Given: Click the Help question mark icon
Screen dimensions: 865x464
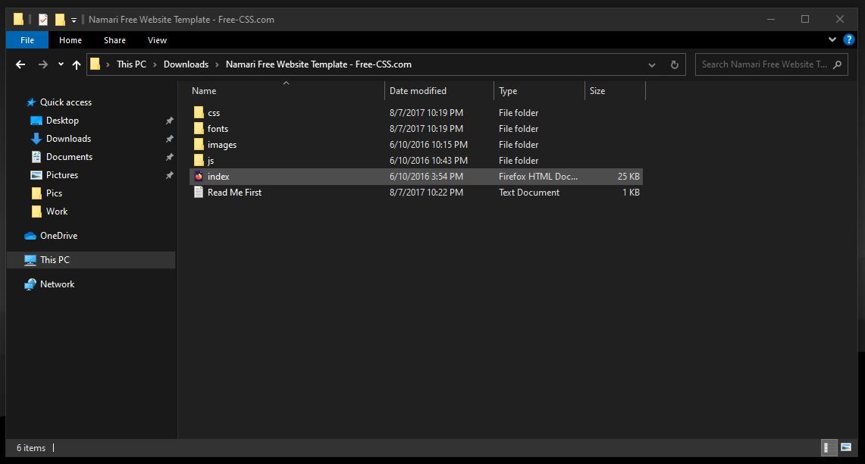Looking at the screenshot, I should point(849,40).
